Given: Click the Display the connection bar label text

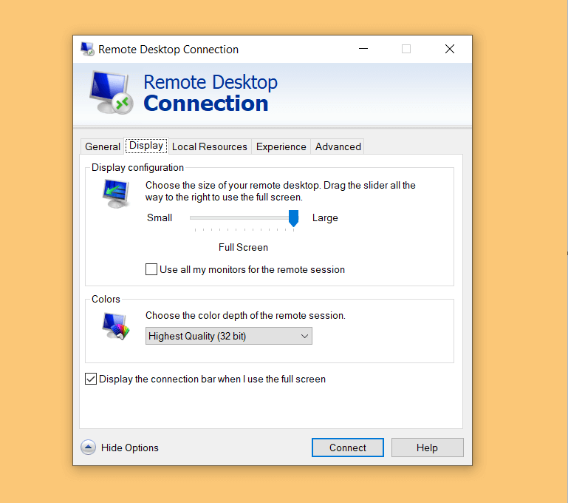Looking at the screenshot, I should point(212,379).
